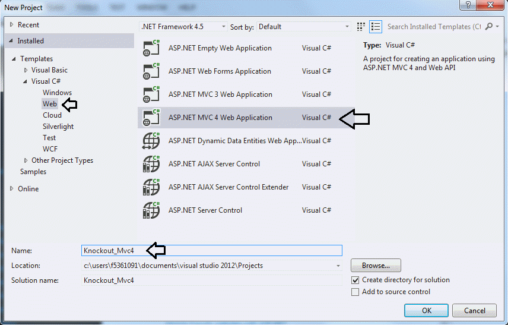Viewport: 508px width, 325px height.
Task: Open the Sort by Default dropdown
Action: pos(304,27)
